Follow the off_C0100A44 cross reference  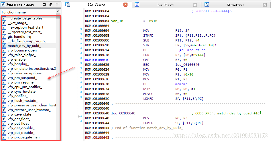[213, 11]
